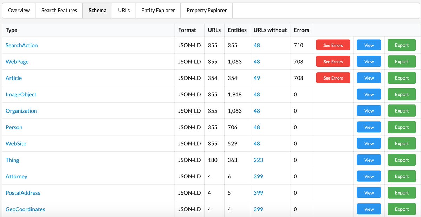Image resolution: width=421 pixels, height=217 pixels.
Task: Open the PostalAddress type link
Action: click(x=23, y=193)
